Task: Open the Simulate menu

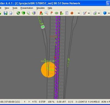Action: (x=40, y=8)
